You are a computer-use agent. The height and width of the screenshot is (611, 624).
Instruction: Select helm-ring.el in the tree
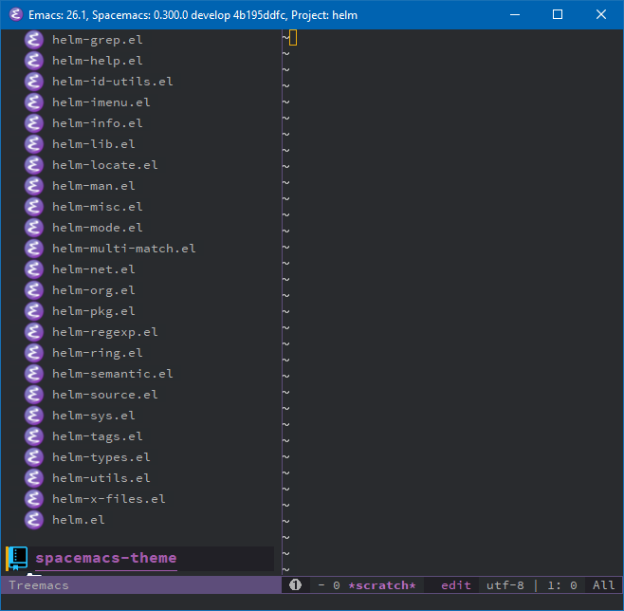tap(98, 353)
